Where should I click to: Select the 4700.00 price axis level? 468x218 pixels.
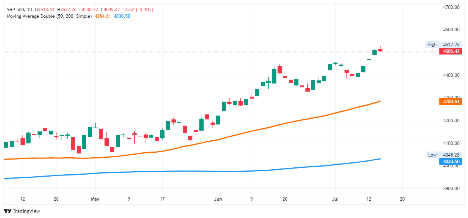tap(451, 7)
